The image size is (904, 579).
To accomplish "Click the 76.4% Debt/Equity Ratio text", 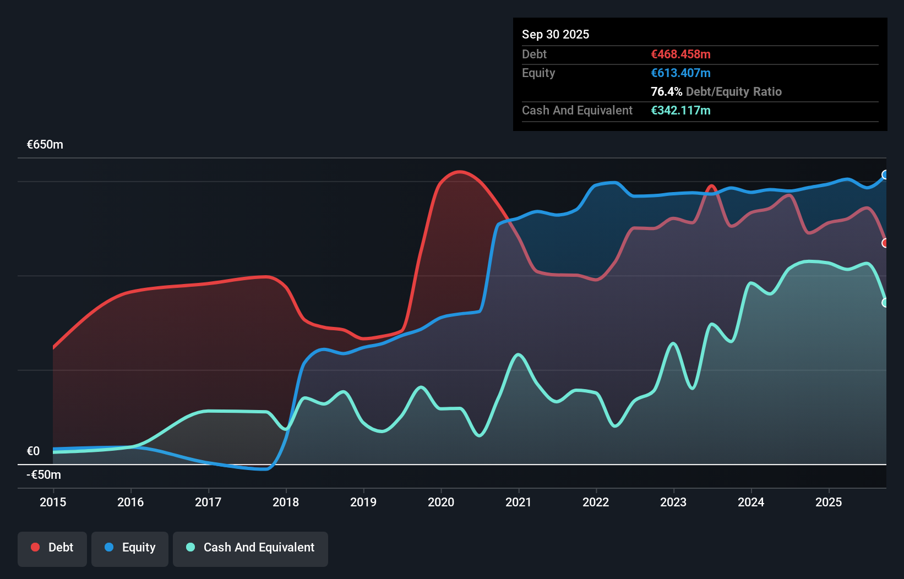I will click(x=716, y=91).
